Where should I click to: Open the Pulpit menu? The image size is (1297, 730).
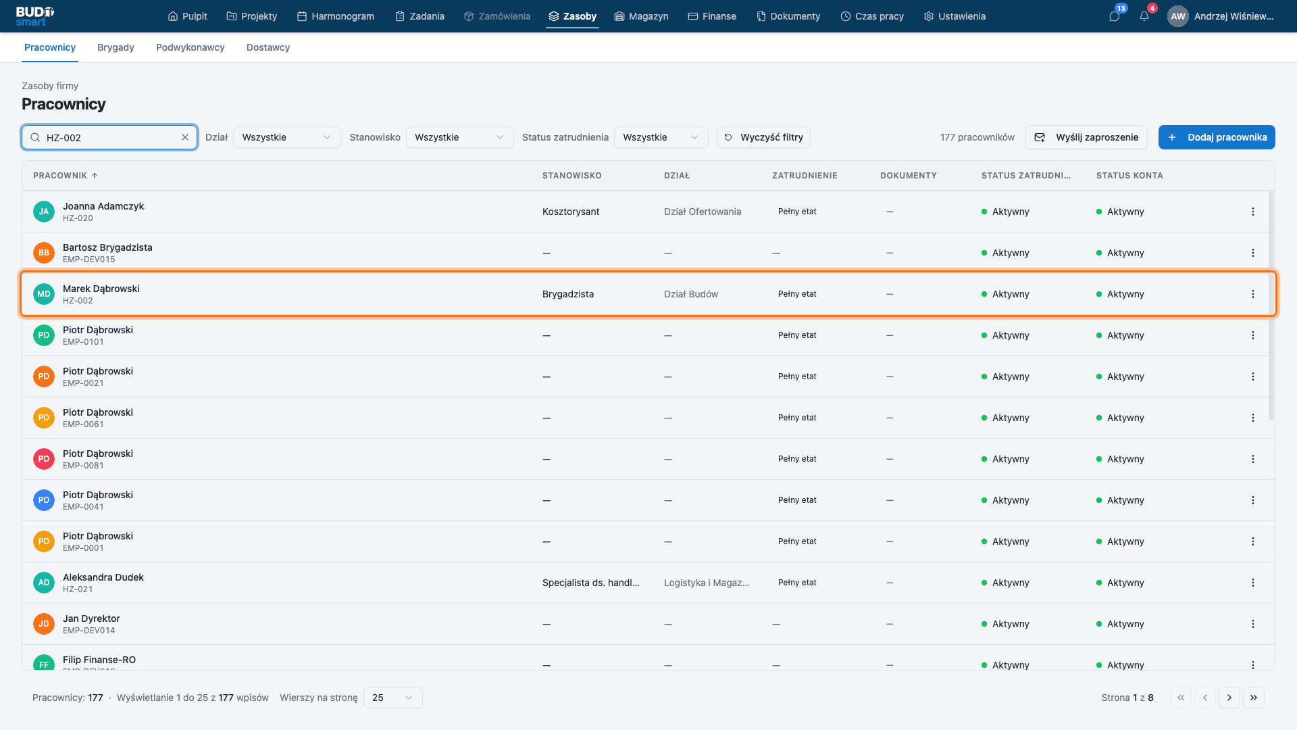coord(187,16)
